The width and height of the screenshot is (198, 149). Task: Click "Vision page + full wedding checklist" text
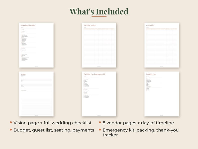tap(52, 123)
